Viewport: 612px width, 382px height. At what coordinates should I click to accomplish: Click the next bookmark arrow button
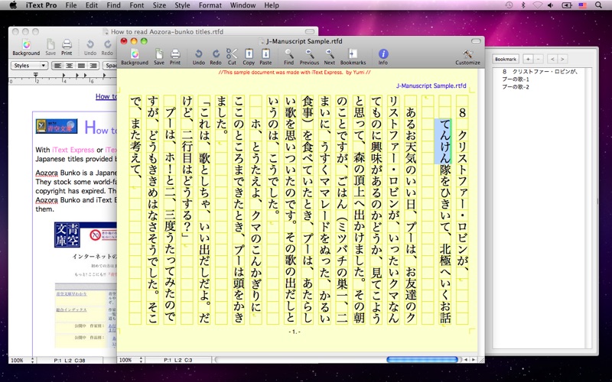point(562,59)
